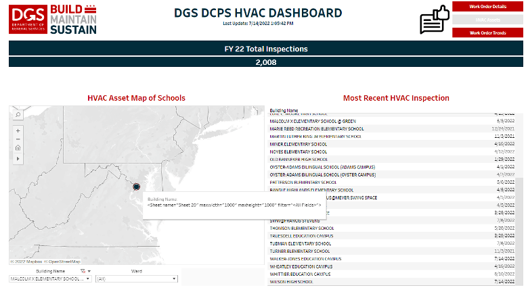Screen dimensions: 528x294
Task: Click the Mapbox attribution link
Action: pyautogui.click(x=27, y=262)
